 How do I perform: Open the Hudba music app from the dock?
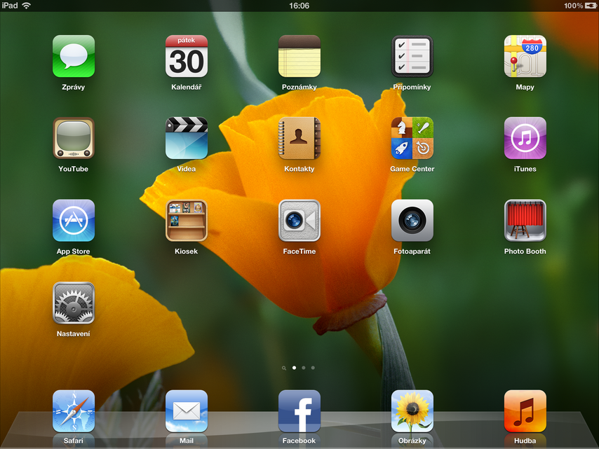point(525,410)
